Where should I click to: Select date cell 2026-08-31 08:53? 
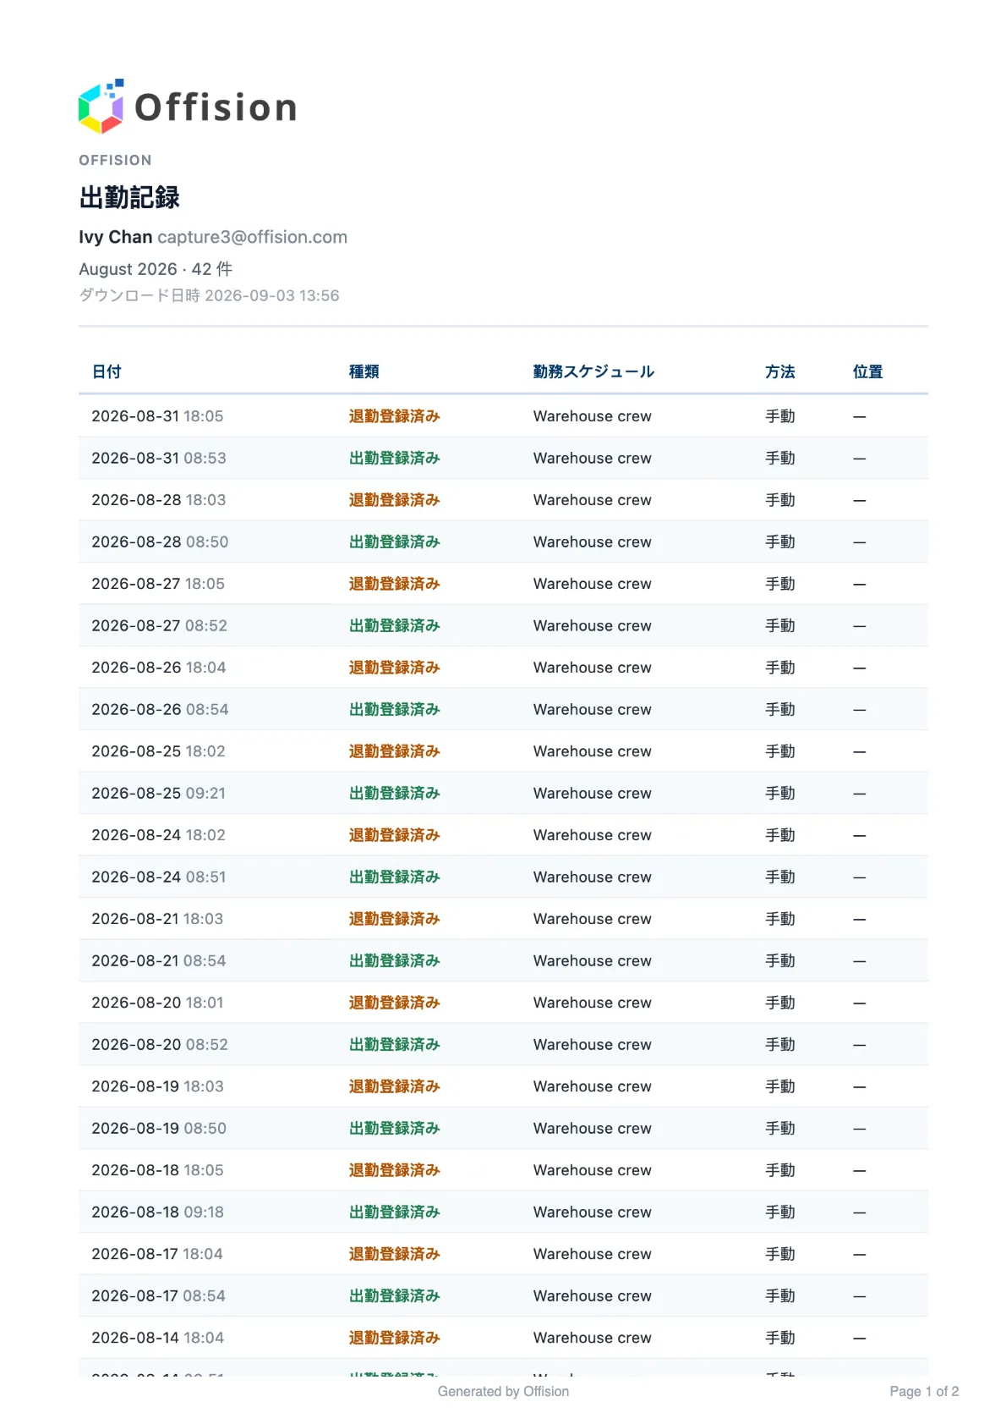[x=159, y=458]
